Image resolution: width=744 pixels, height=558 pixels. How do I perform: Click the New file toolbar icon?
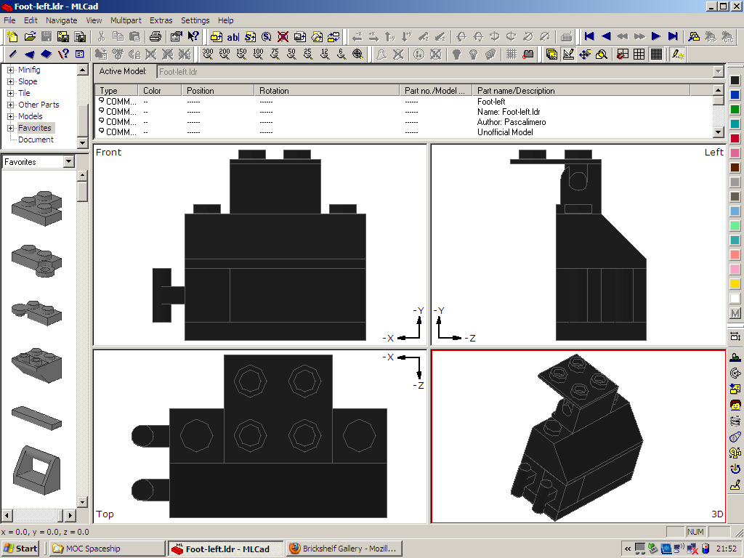click(12, 36)
